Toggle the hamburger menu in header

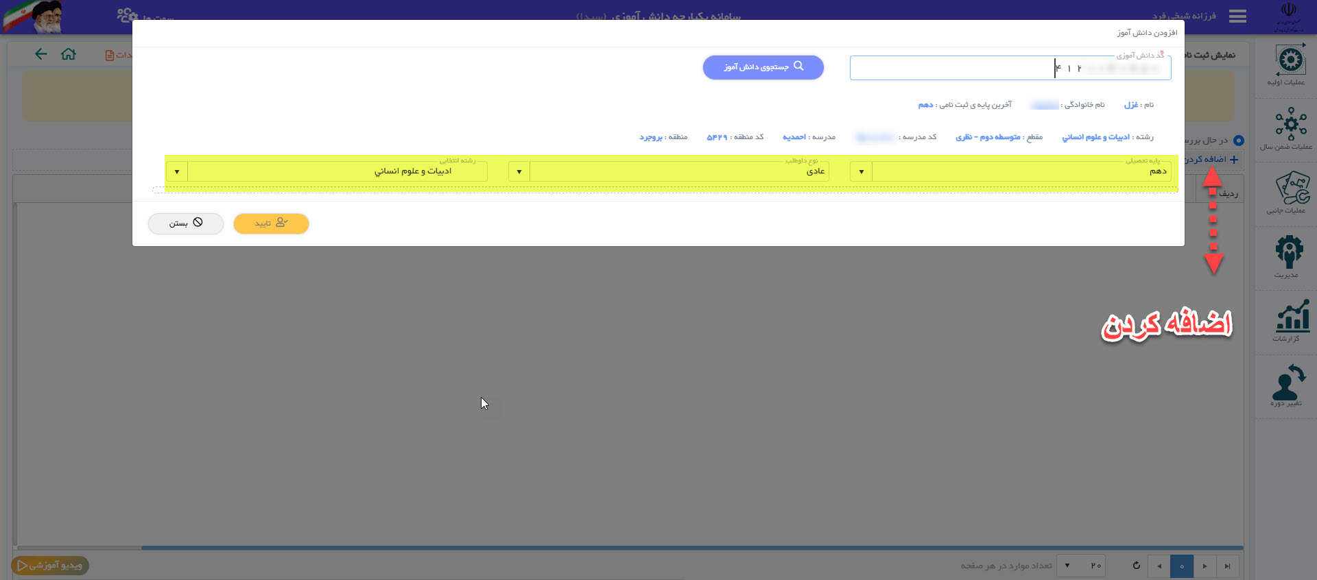click(x=1237, y=16)
